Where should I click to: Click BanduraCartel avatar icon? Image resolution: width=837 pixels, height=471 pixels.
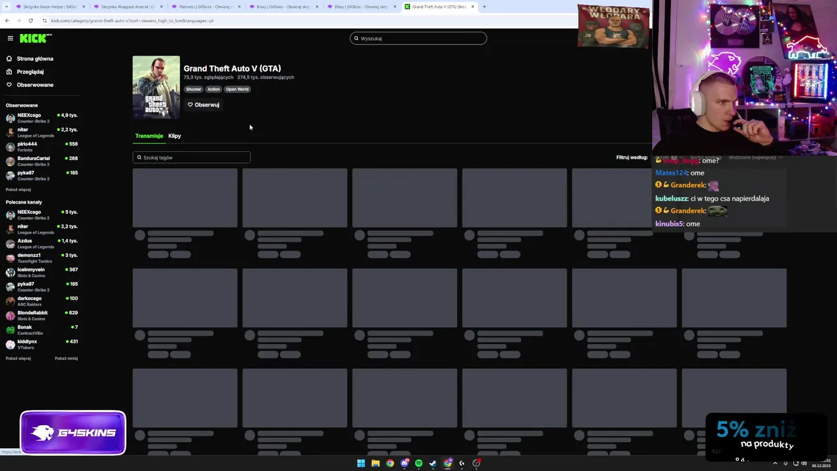pyautogui.click(x=10, y=161)
